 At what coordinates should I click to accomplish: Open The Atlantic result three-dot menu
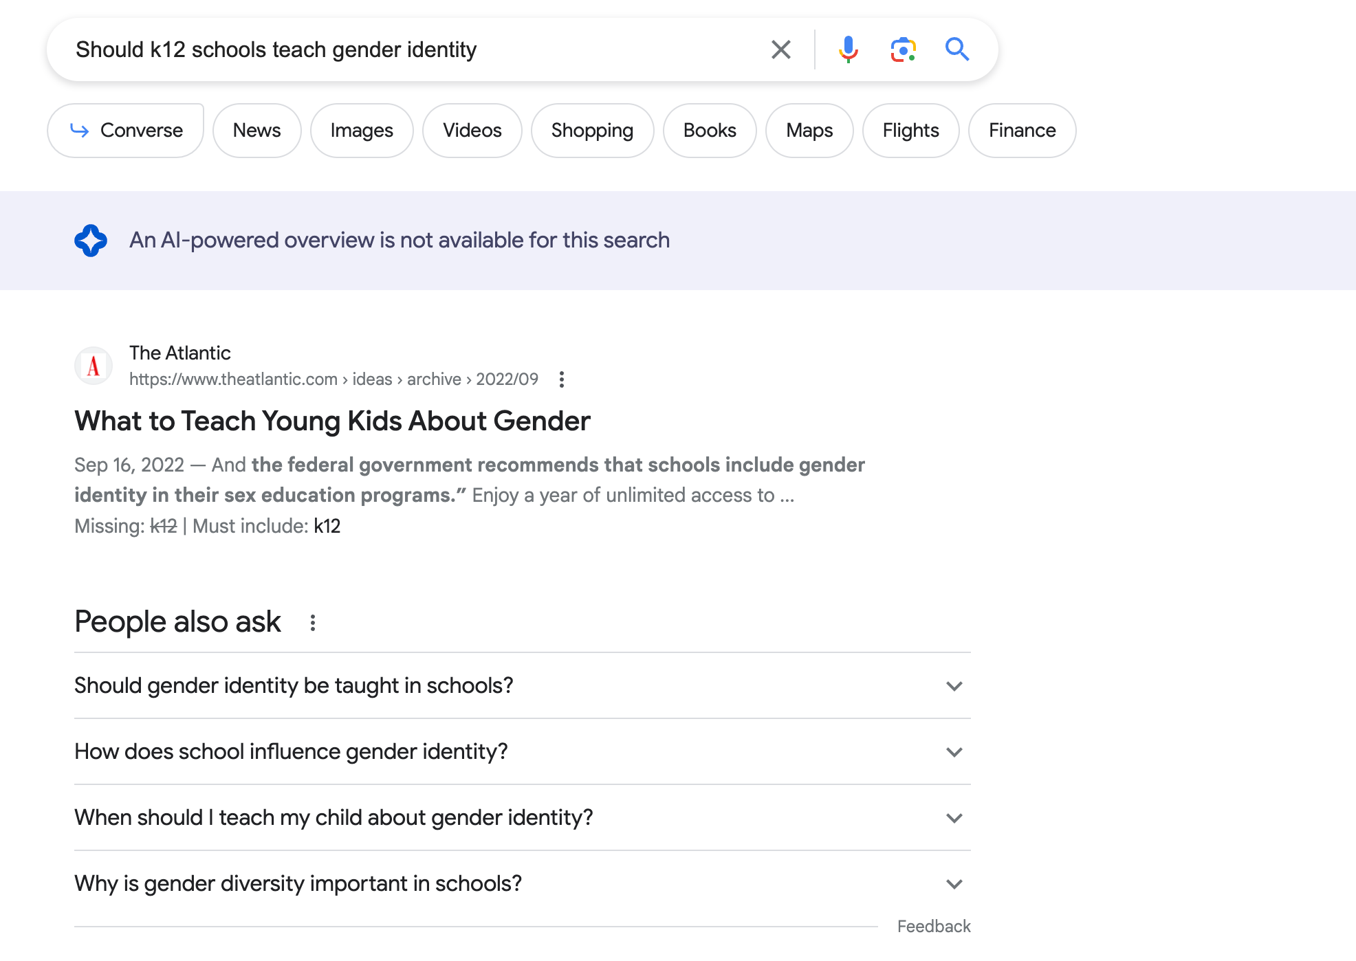tap(562, 379)
